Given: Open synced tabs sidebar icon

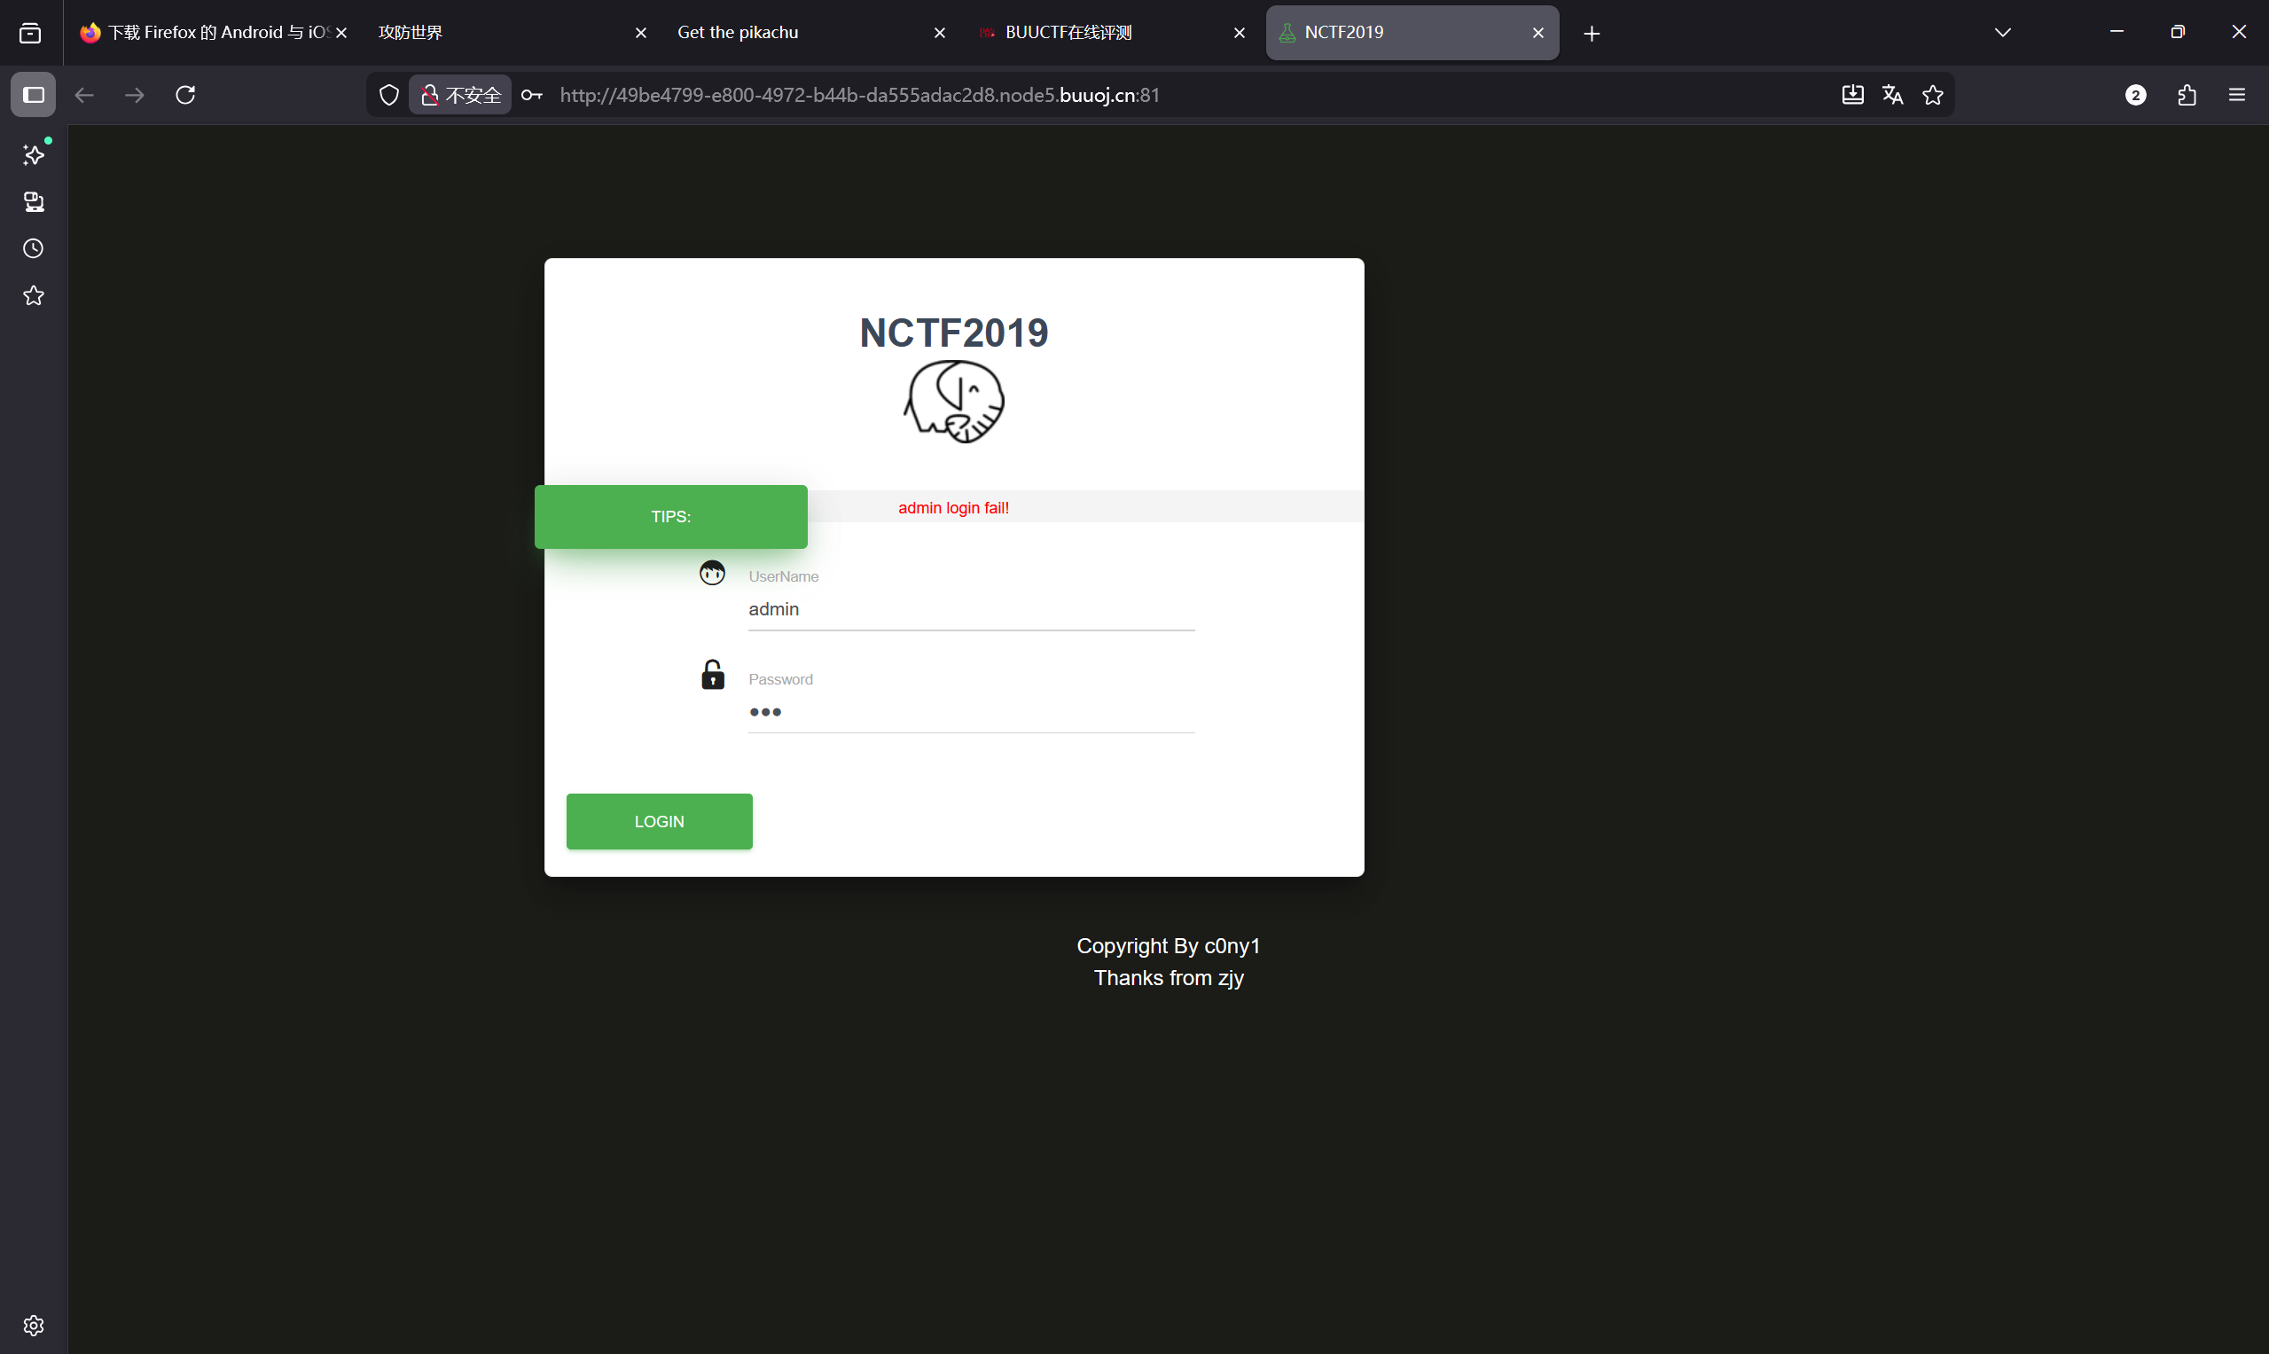Looking at the screenshot, I should tap(34, 201).
